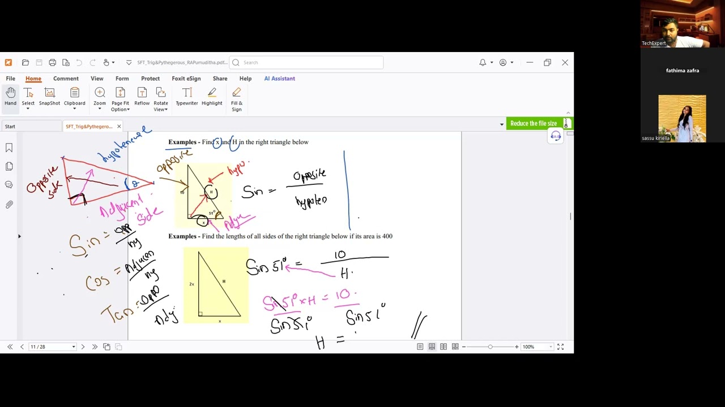Open the Protect ribbon tab
725x407 pixels.
tap(150, 79)
